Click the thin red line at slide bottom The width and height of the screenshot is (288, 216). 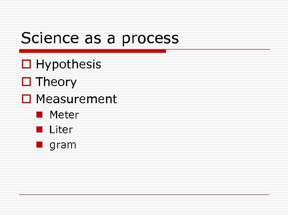(144, 194)
